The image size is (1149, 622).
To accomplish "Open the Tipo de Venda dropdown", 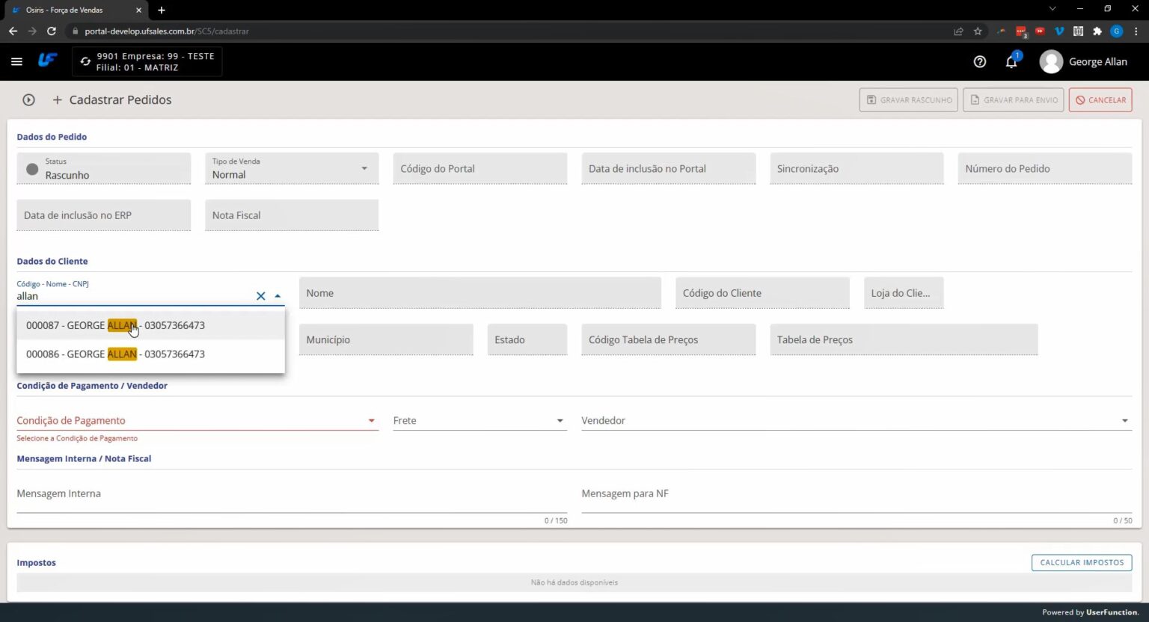I will tap(364, 168).
